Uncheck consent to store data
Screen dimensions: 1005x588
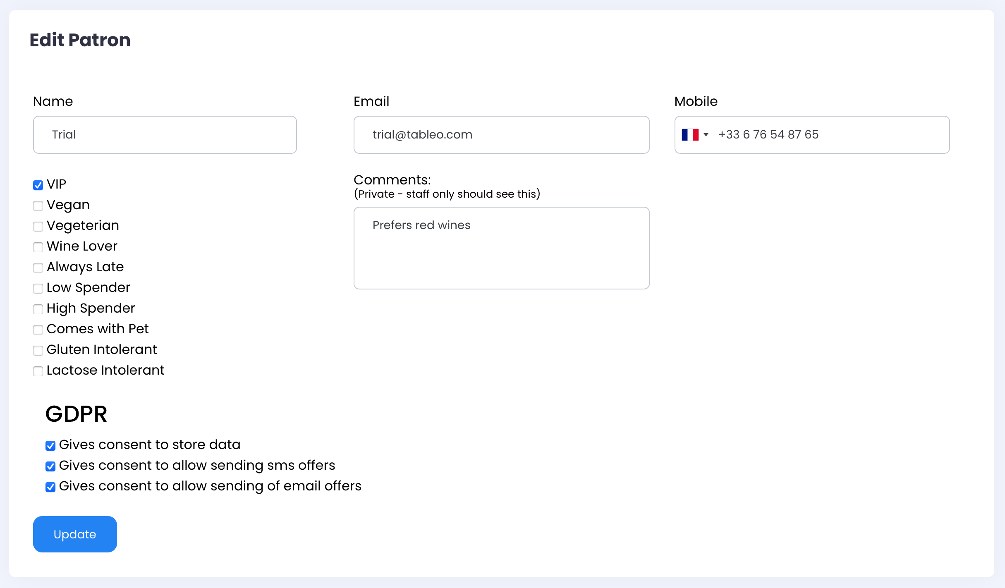pos(50,446)
